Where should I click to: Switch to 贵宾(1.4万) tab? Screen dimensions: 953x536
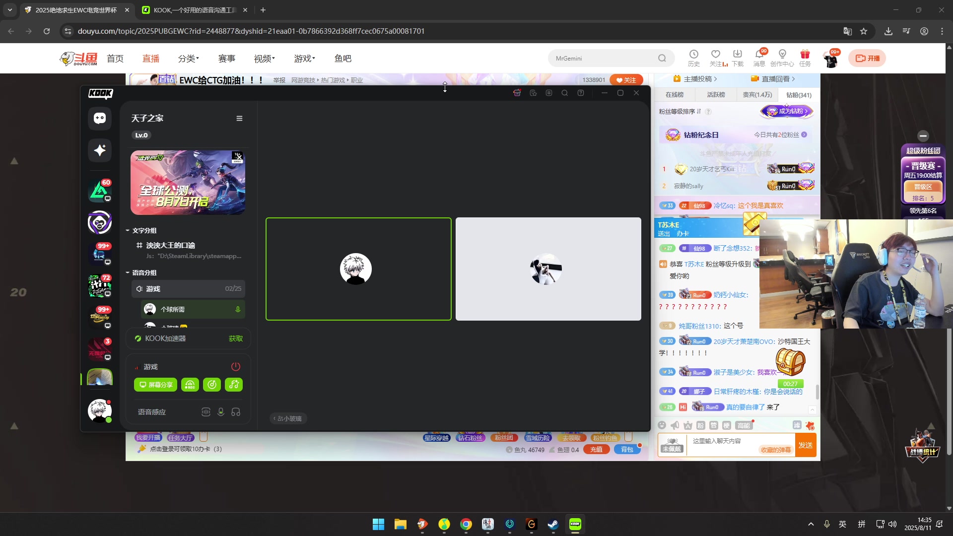coord(757,95)
